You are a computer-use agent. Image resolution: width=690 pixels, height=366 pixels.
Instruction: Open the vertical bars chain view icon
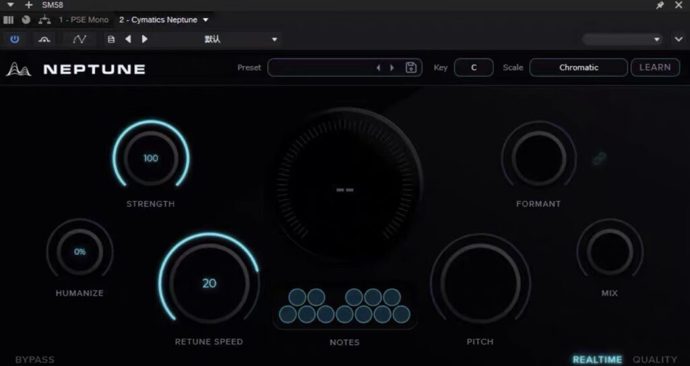(x=8, y=20)
